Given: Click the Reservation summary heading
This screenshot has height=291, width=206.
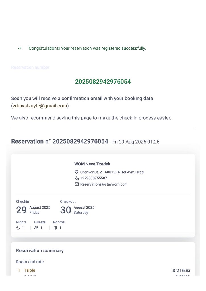Looking at the screenshot, I should [40, 251].
